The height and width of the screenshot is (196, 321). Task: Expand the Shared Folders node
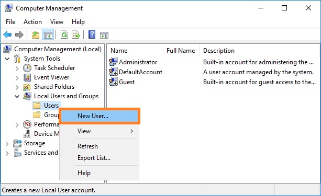click(17, 87)
